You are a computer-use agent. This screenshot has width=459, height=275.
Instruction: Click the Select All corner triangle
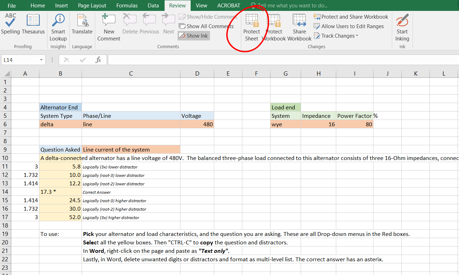point(6,73)
